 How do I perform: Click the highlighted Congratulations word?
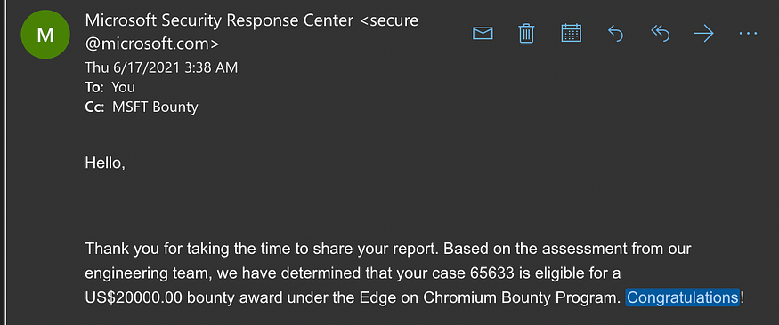tap(683, 297)
